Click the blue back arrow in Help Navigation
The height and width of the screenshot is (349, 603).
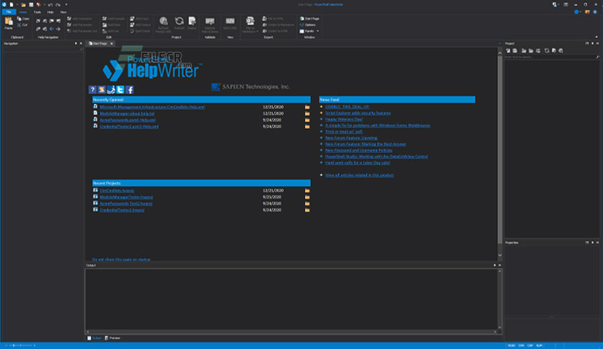click(51, 29)
